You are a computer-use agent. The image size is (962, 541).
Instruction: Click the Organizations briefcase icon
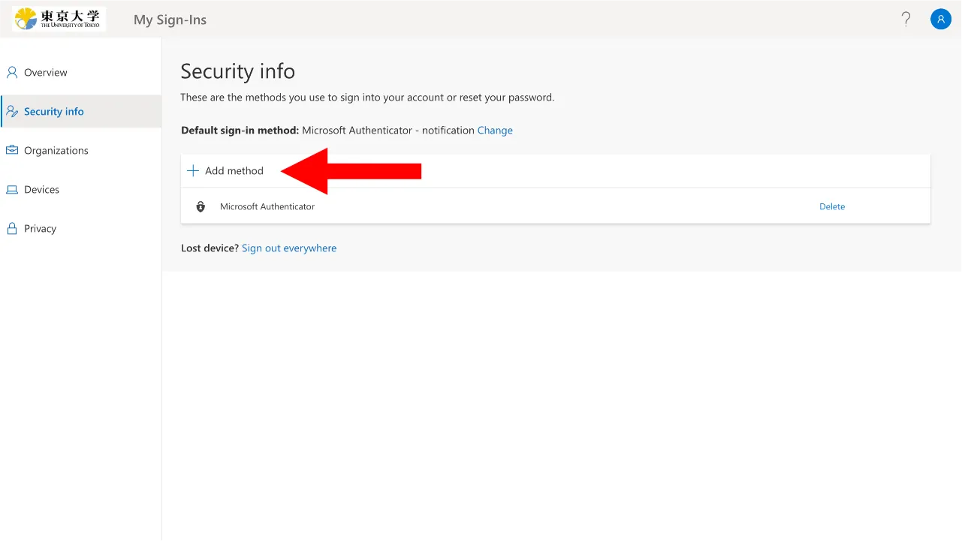pos(12,151)
